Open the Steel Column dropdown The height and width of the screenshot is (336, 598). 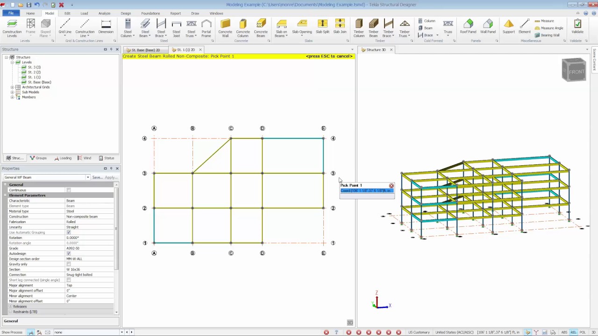pyautogui.click(x=134, y=36)
